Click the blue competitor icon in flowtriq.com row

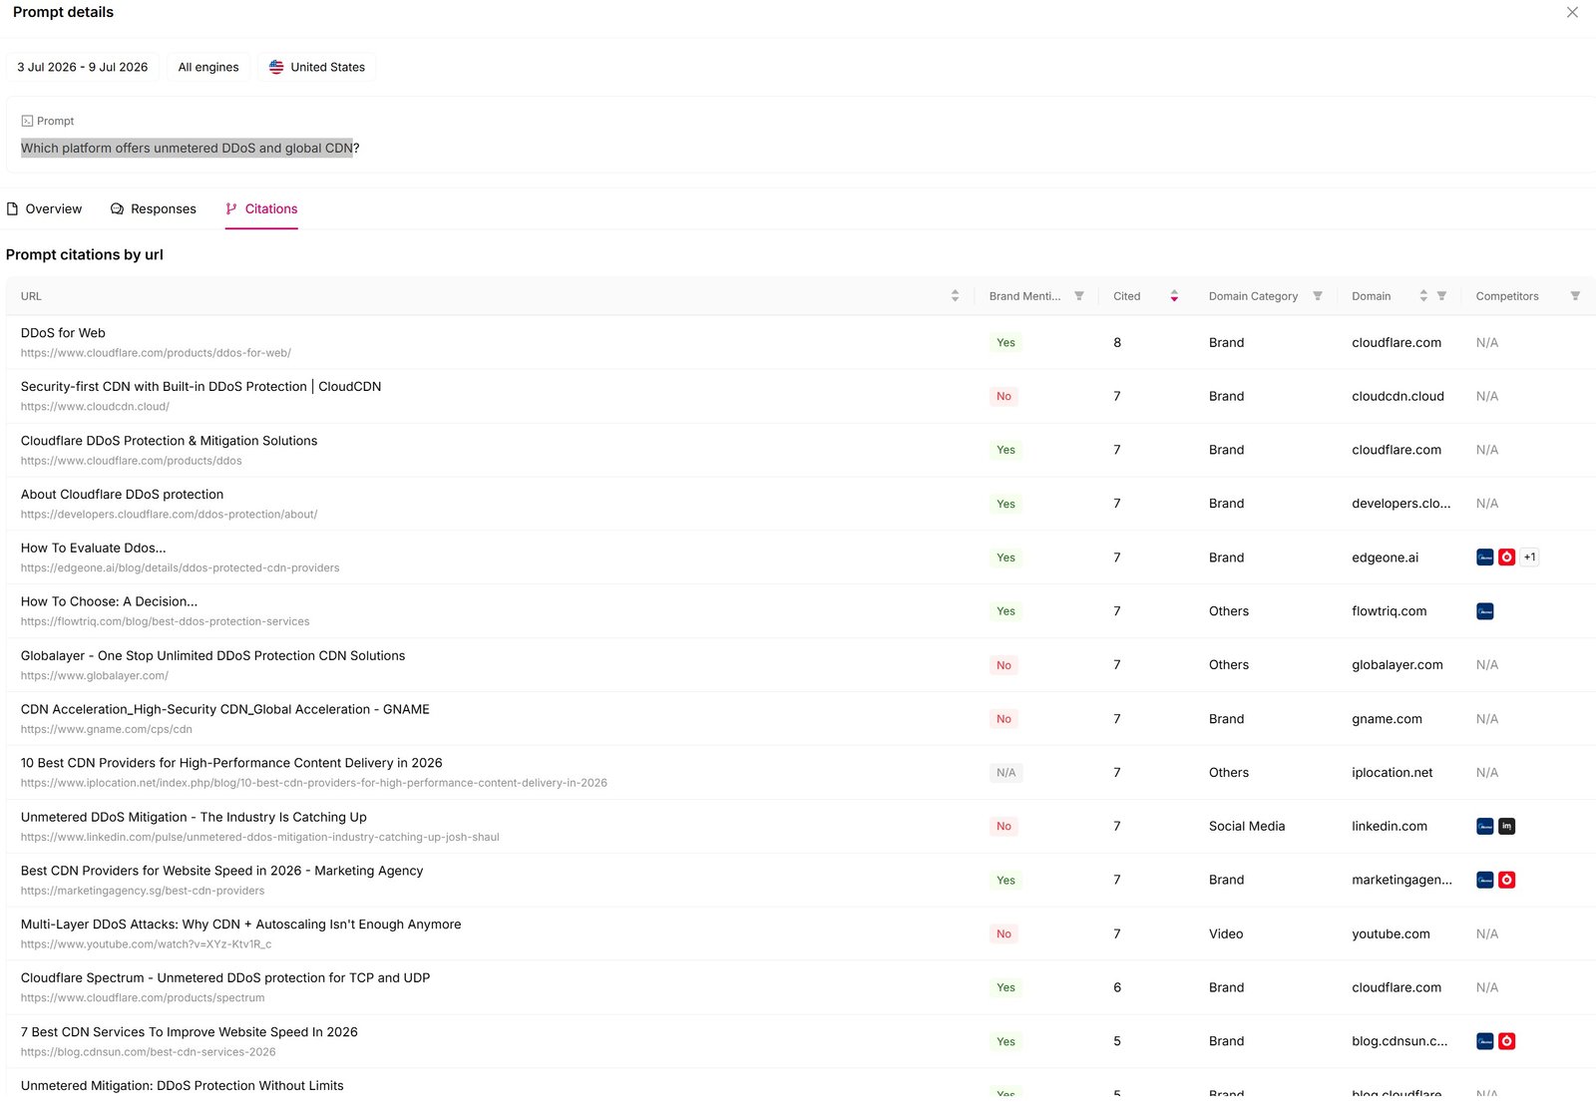[x=1484, y=611]
